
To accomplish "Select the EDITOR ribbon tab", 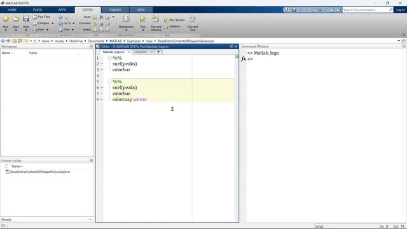I will (x=88, y=10).
